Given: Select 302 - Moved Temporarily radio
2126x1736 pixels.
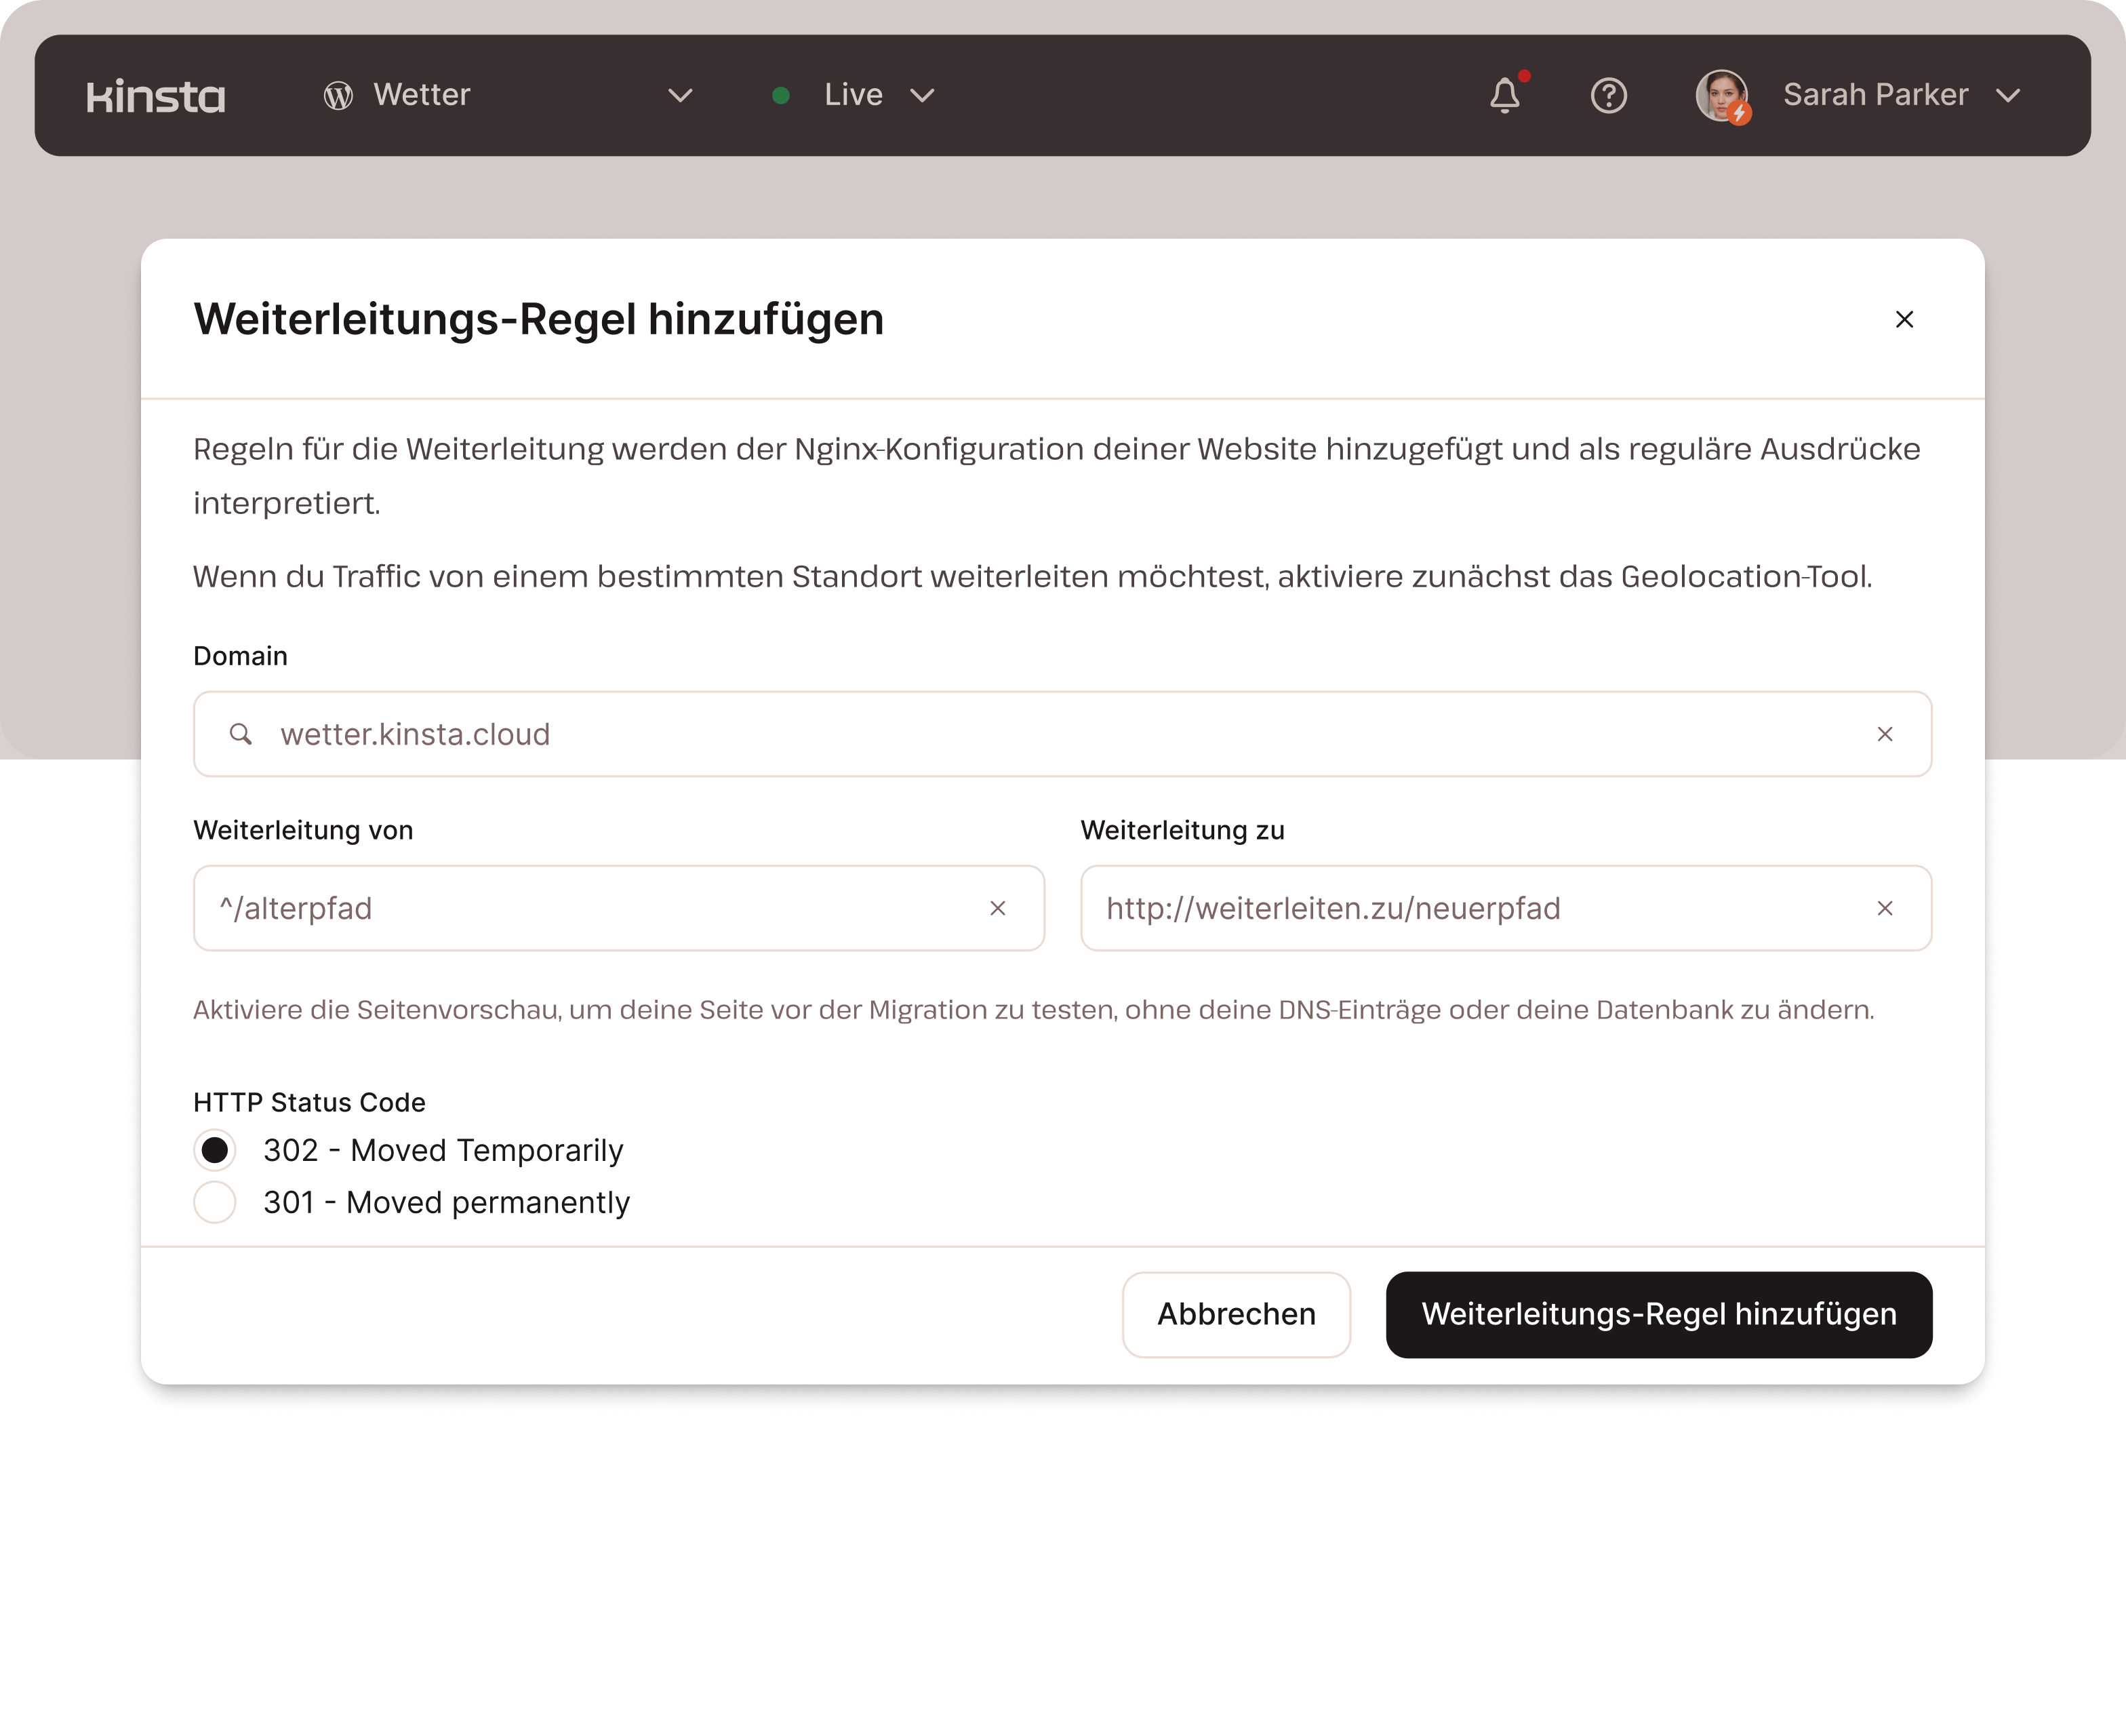Looking at the screenshot, I should (215, 1151).
